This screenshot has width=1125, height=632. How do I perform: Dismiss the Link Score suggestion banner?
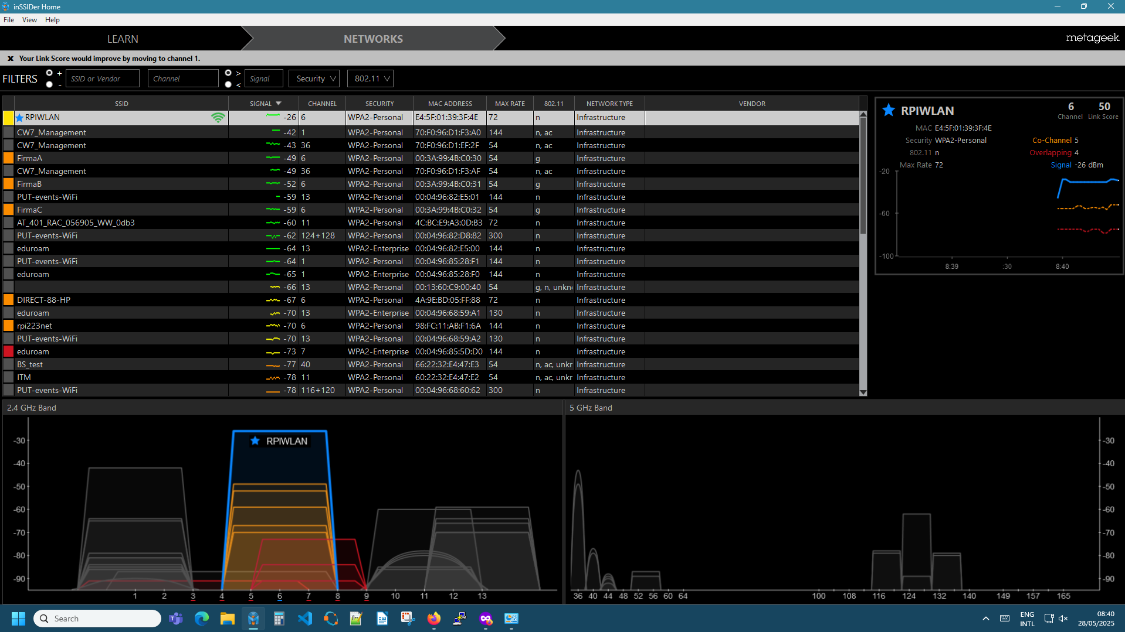(11, 59)
